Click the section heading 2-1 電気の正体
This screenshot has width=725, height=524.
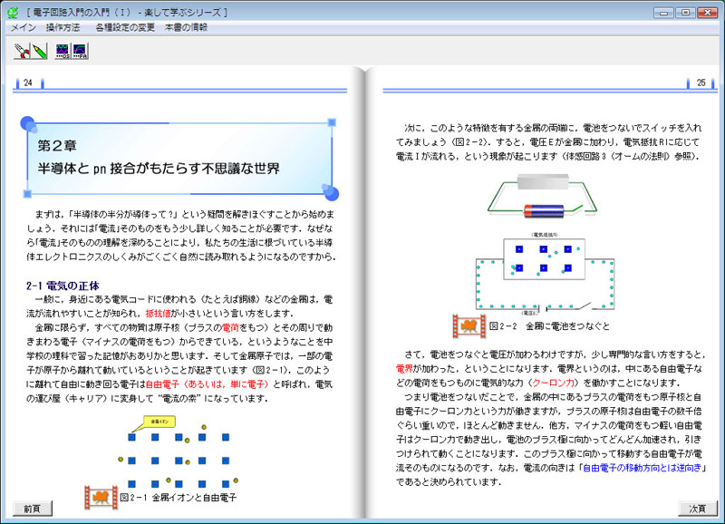coord(63,286)
